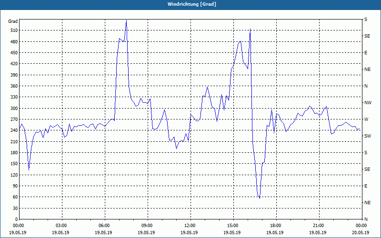Select the 0 y-axis origin label
The image size is (381, 238).
pyautogui.click(x=16, y=219)
